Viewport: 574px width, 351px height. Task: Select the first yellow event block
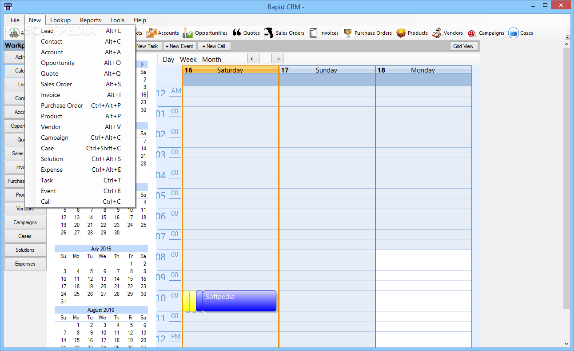tap(186, 301)
